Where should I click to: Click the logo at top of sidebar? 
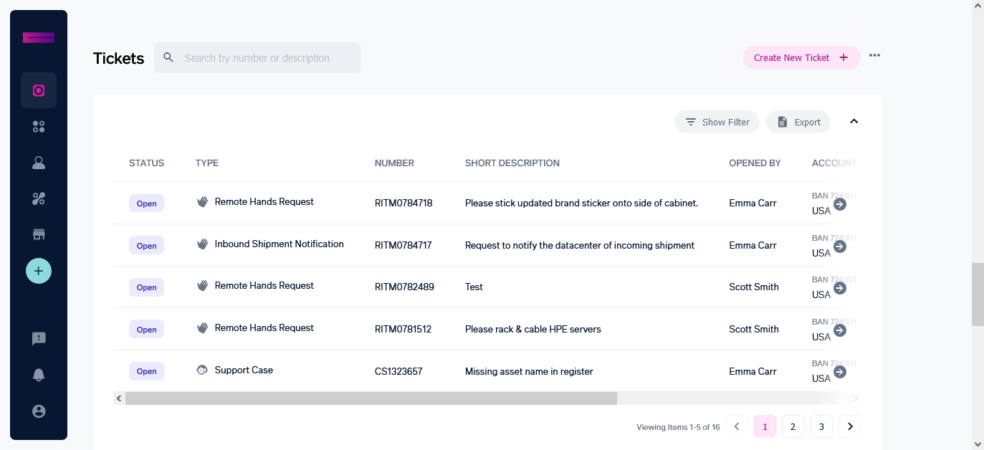coord(39,37)
